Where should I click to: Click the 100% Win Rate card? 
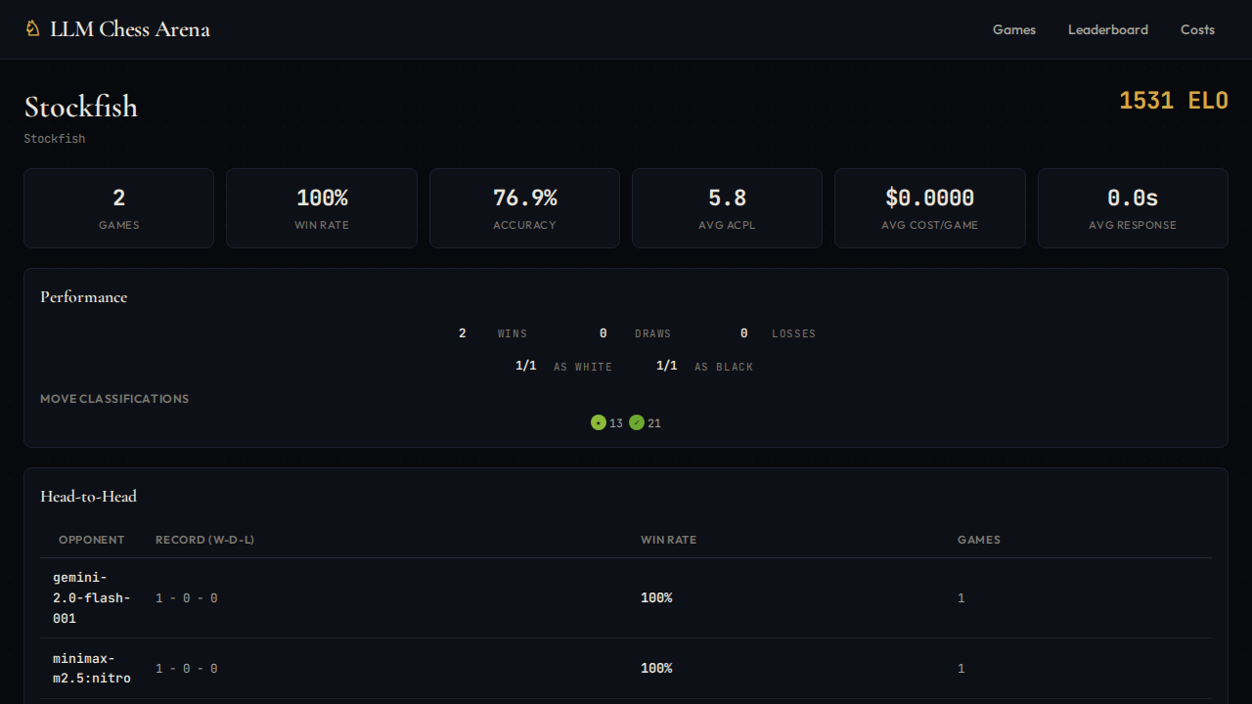pos(322,208)
